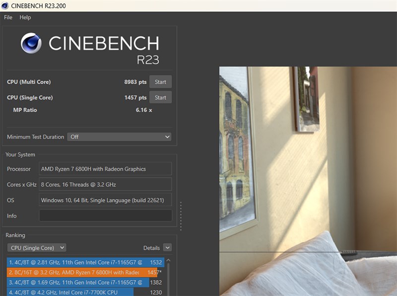The width and height of the screenshot is (397, 296).
Task: Click the Minimum Test Duration label
Action: point(35,137)
